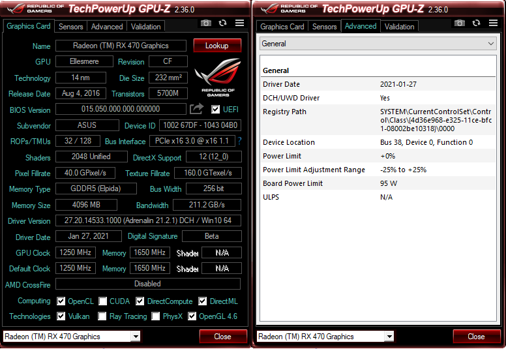This screenshot has height=349, width=506.
Task: Take screenshot using camera icon in left window
Action: [x=206, y=23]
